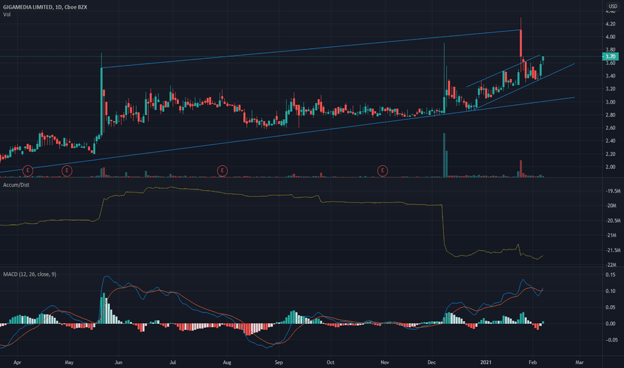Click the -21.5M Accum/Dist scale value
The width and height of the screenshot is (624, 368).
613,250
